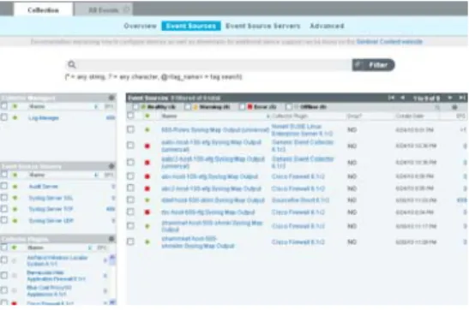469x310 pixels.
Task: Go to previous page of Event Sources
Action: (403, 98)
